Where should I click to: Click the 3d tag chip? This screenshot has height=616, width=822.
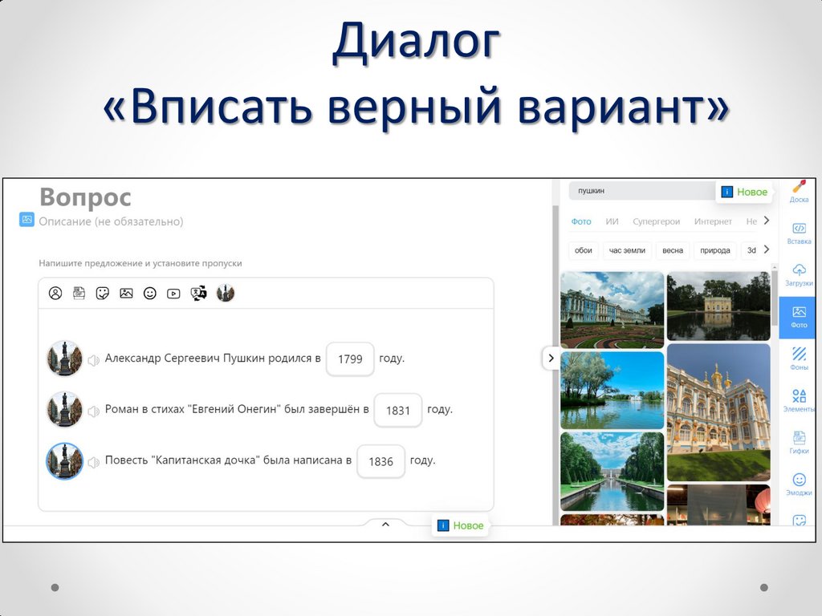click(x=751, y=250)
